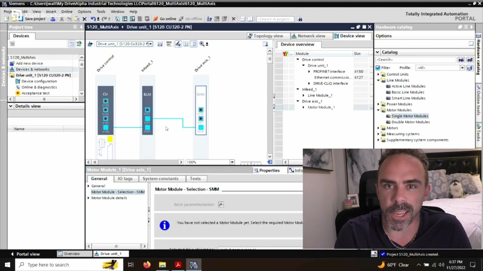Switch to the IO tags tab
Screen dimensions: 483x271
coord(125,179)
